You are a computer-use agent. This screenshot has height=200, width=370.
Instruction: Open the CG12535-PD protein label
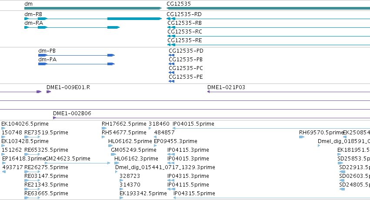coord(186,51)
